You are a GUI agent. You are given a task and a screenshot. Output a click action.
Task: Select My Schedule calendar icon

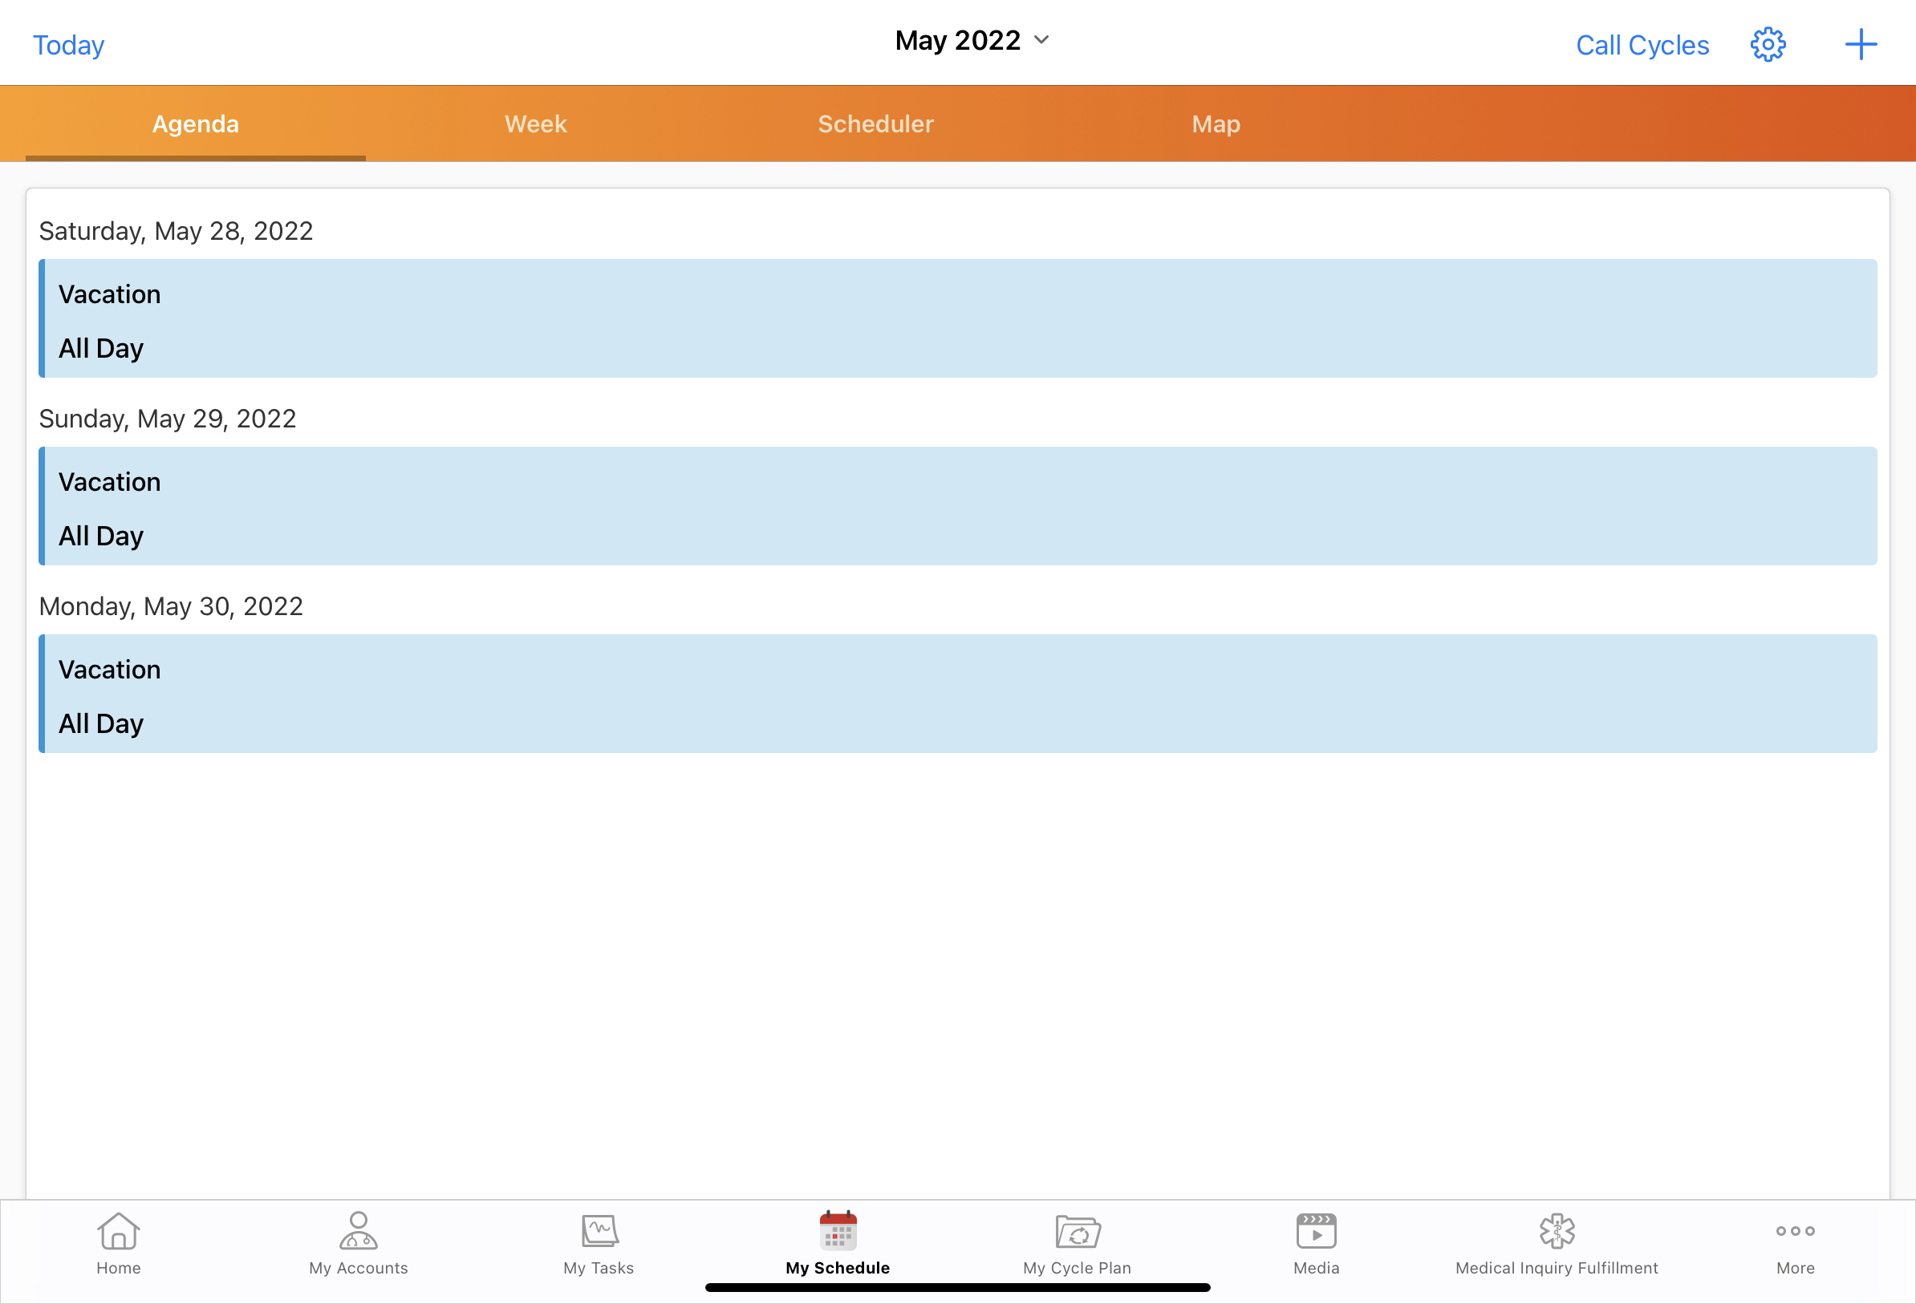tap(838, 1232)
